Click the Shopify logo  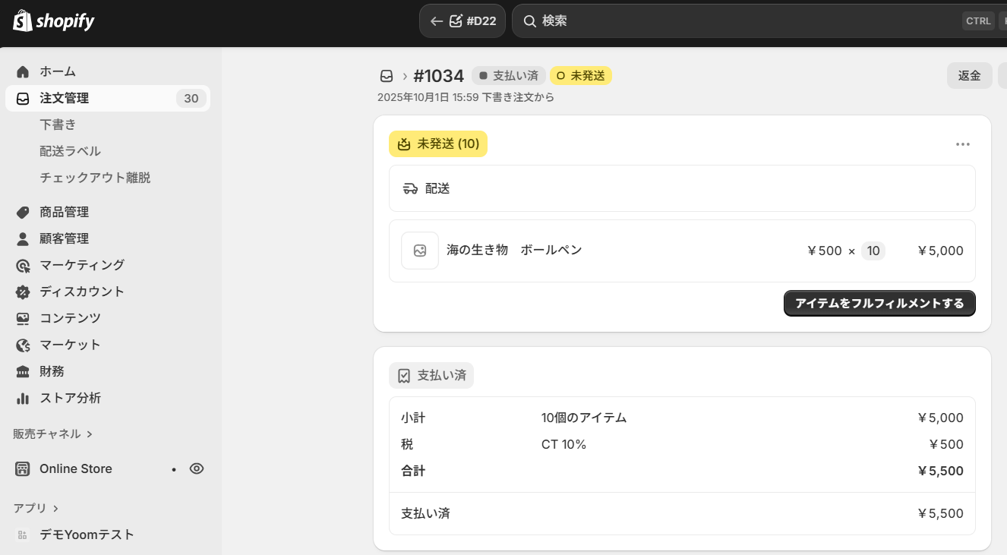click(x=53, y=21)
